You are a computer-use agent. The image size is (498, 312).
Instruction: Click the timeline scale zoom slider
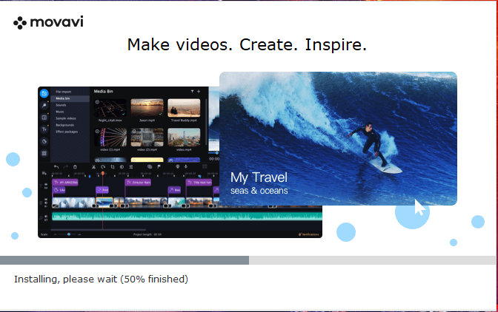[69, 234]
